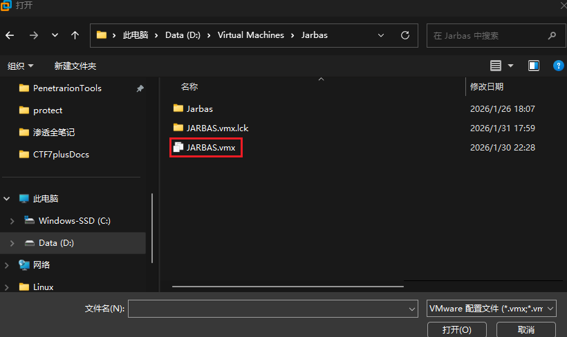This screenshot has width=567, height=337.
Task: Sort by 修改日期 column header
Action: (x=486, y=87)
